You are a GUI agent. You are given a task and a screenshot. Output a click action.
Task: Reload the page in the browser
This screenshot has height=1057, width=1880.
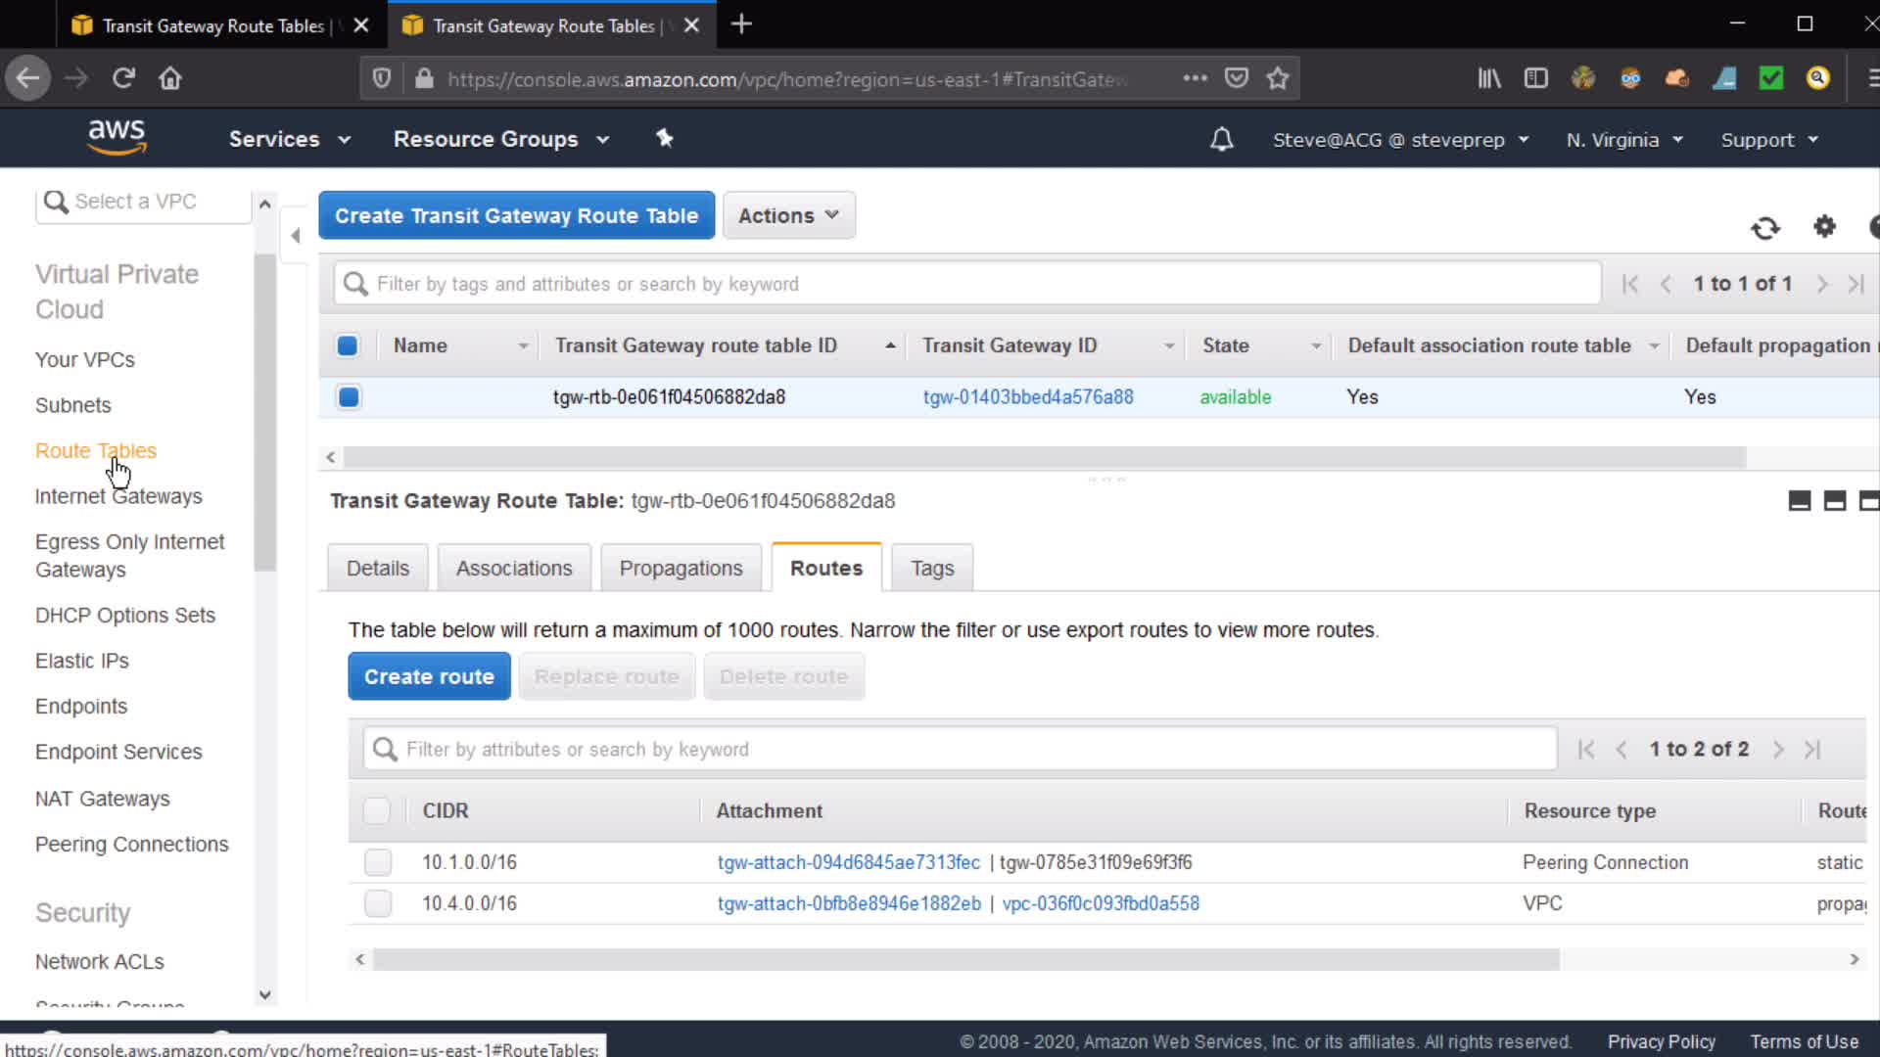pyautogui.click(x=123, y=78)
